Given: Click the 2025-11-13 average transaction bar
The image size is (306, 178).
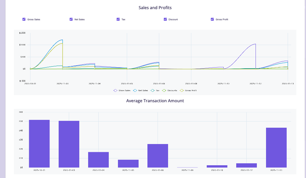Looking at the screenshot, I should tap(276, 148).
